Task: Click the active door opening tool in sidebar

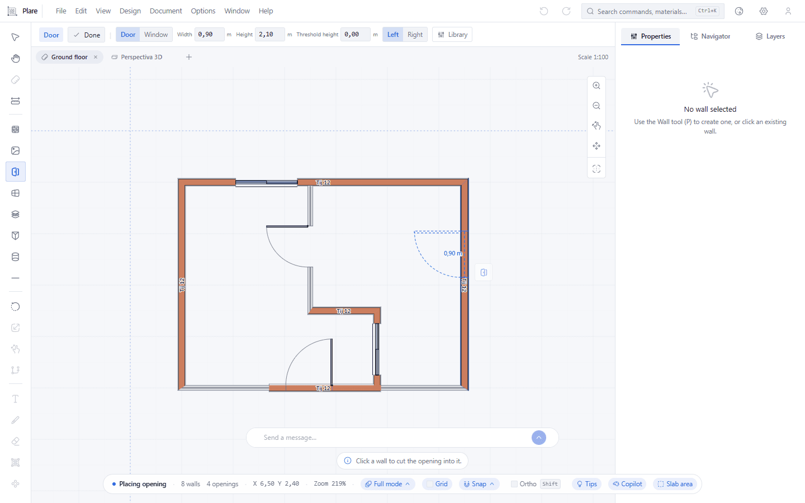Action: pos(16,172)
